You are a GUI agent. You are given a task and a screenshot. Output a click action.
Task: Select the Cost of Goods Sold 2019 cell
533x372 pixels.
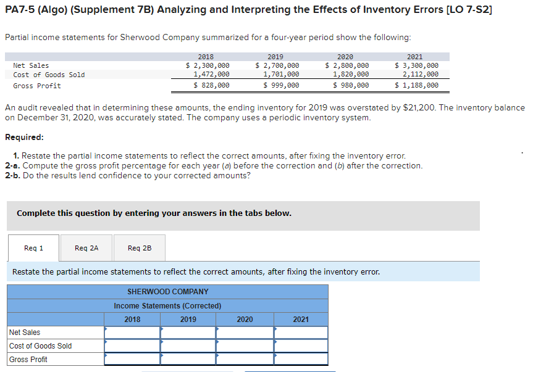[x=188, y=345]
